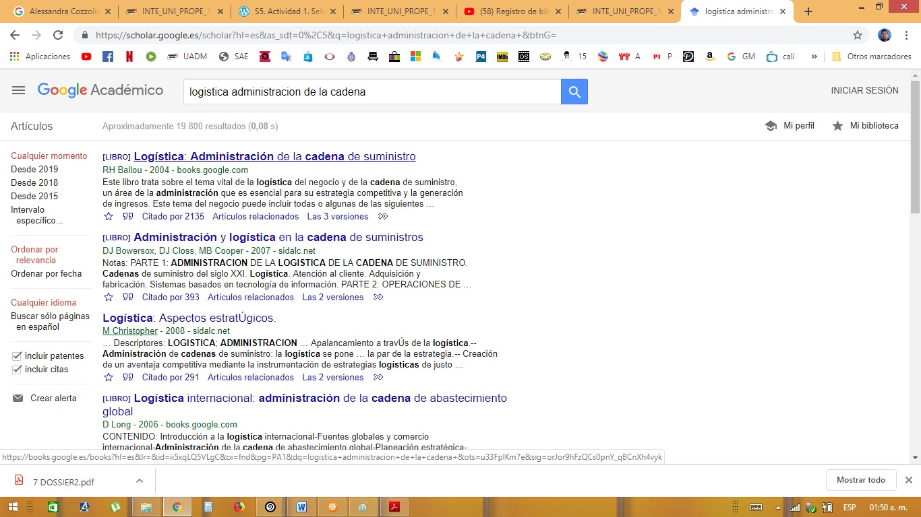Viewport: 921px width, 517px height.
Task: Show hidden bookmarks with the chevron
Action: [814, 57]
